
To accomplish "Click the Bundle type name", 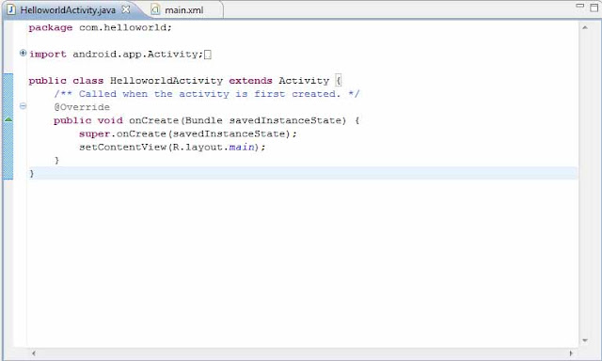I will pyautogui.click(x=203, y=121).
